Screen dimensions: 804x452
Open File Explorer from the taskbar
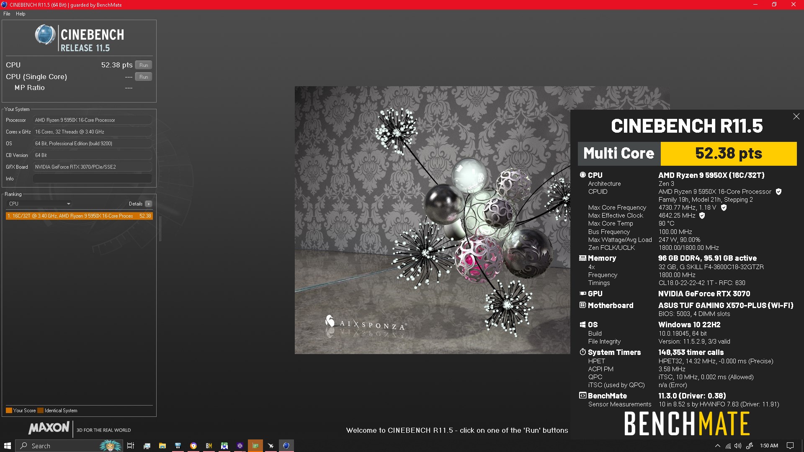tap(162, 446)
